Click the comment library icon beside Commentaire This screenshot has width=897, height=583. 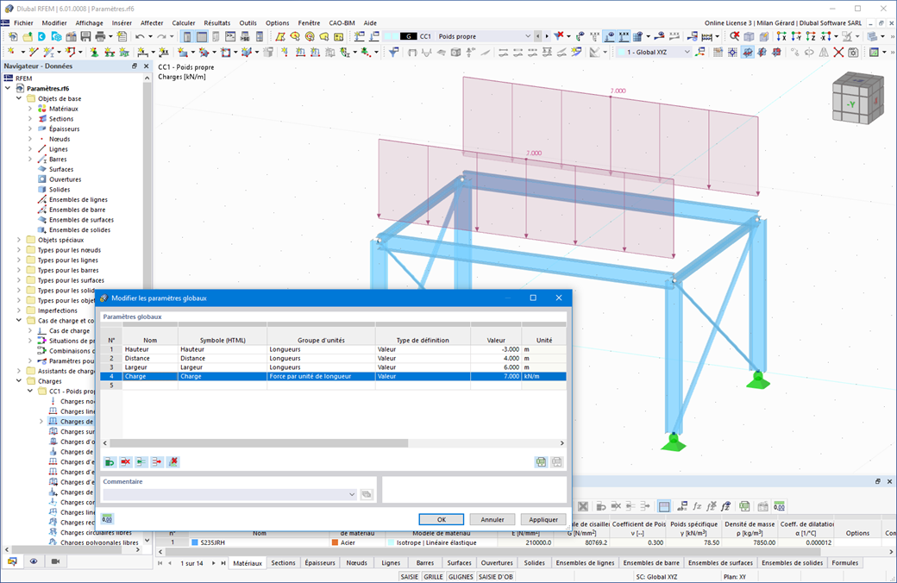367,494
